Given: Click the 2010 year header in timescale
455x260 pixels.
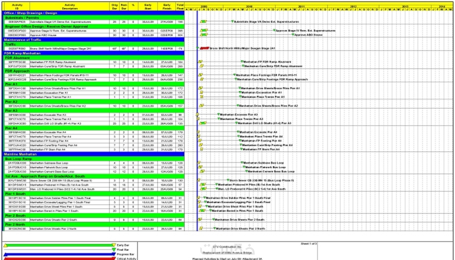Looking at the screenshot, I should tap(249, 6).
